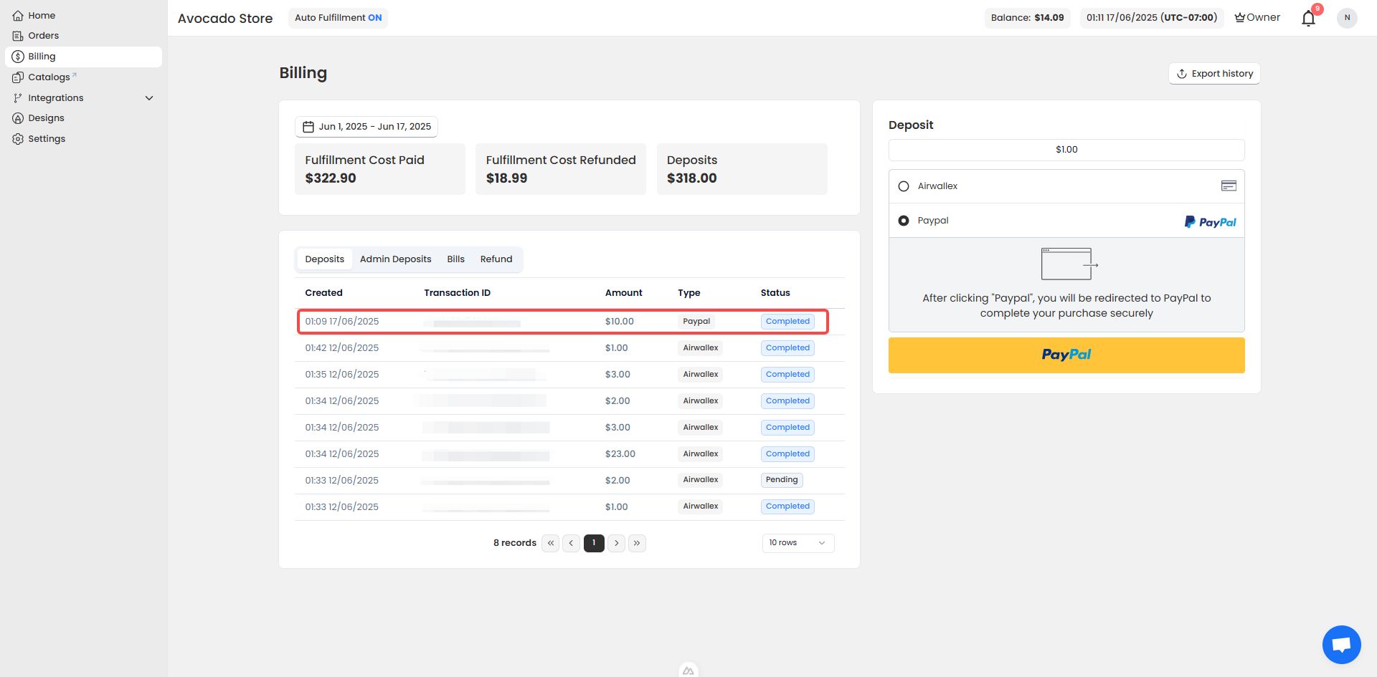Click the Owner crown icon
Screen dimensions: 1377x677
(1239, 18)
